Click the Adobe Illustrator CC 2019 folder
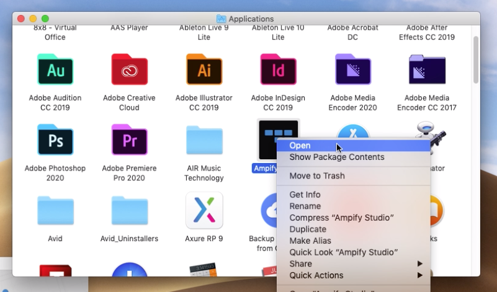The image size is (497, 292). click(204, 69)
